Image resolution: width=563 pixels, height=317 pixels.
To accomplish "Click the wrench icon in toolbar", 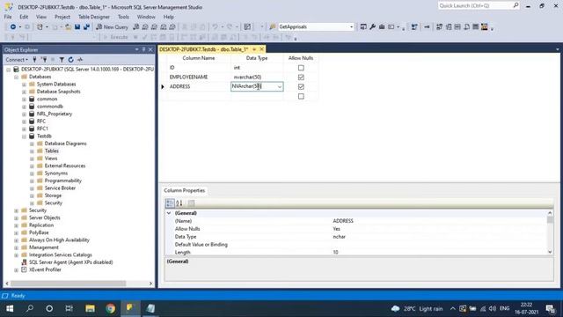I will click(373, 27).
